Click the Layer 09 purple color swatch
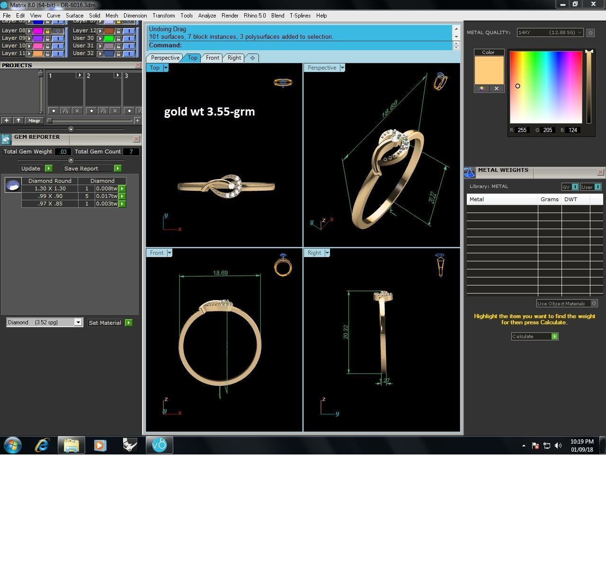The width and height of the screenshot is (606, 570). [38, 38]
